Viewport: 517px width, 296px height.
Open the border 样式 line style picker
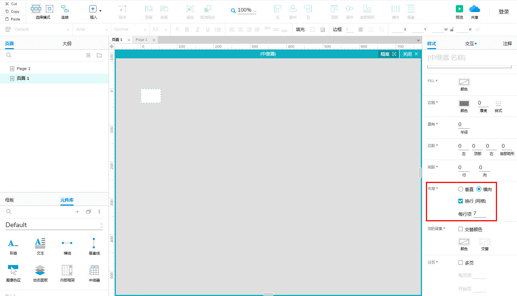coord(498,104)
